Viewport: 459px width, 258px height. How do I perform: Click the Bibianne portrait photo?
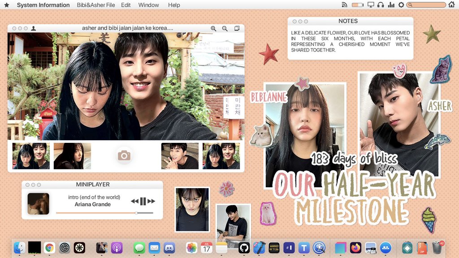[305, 135]
